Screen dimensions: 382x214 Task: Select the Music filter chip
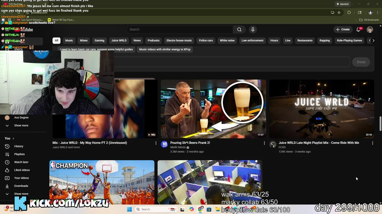[x=69, y=40]
